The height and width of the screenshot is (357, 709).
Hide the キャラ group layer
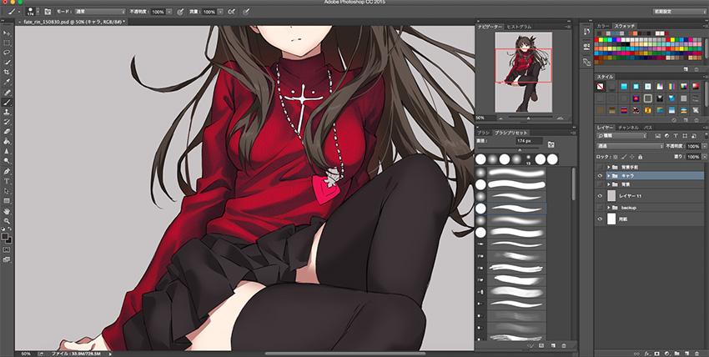[600, 175]
